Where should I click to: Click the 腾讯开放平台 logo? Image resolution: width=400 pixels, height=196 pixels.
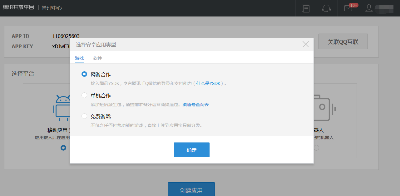coord(18,8)
